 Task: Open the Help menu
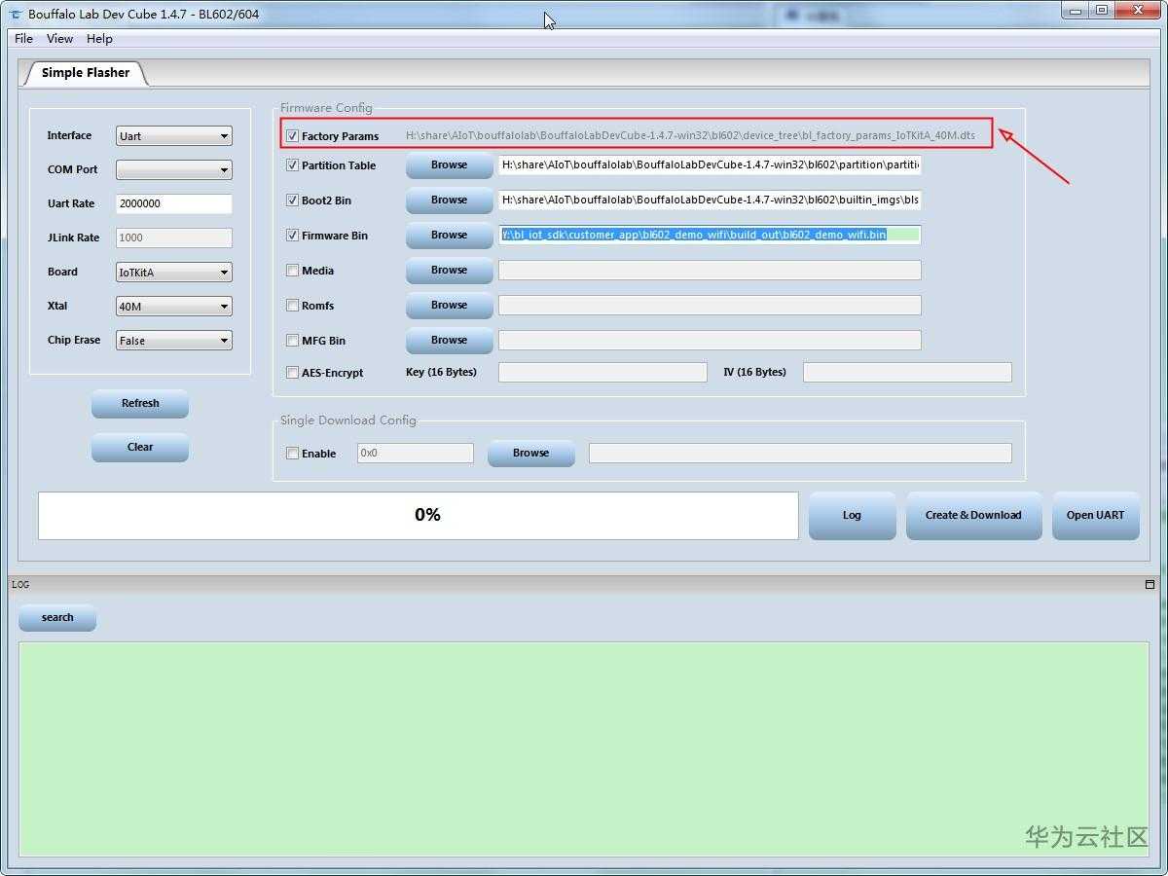point(99,39)
